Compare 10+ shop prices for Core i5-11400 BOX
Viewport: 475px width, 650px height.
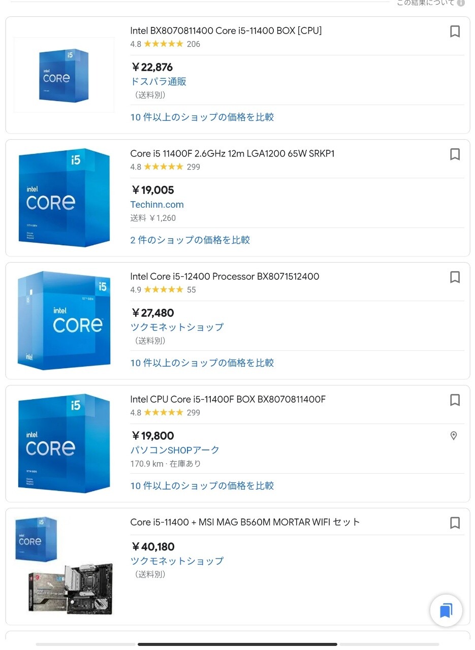point(202,117)
